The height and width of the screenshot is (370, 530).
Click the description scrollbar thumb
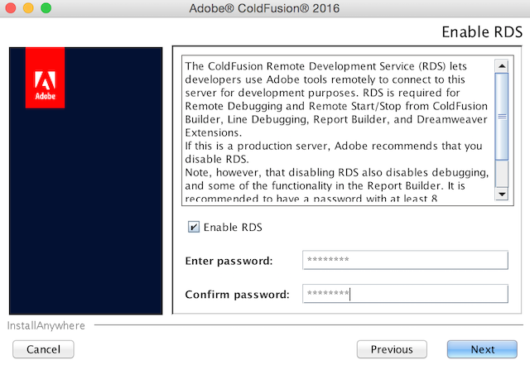502,116
